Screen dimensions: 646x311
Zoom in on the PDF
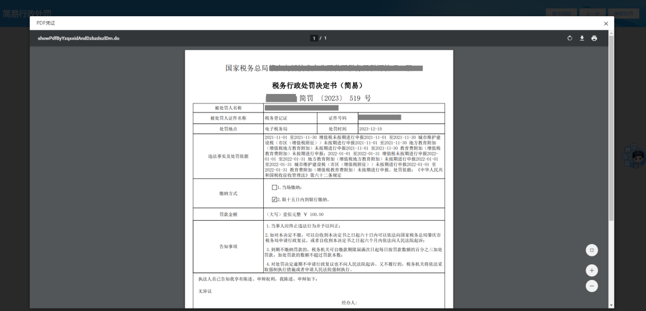(x=592, y=270)
